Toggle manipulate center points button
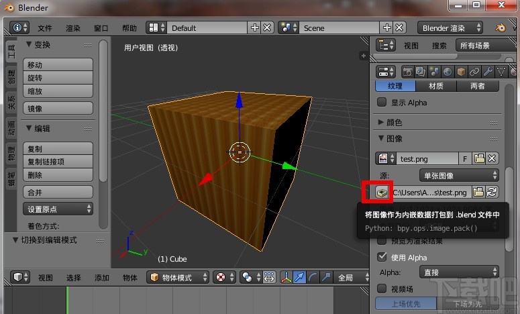 click(269, 277)
